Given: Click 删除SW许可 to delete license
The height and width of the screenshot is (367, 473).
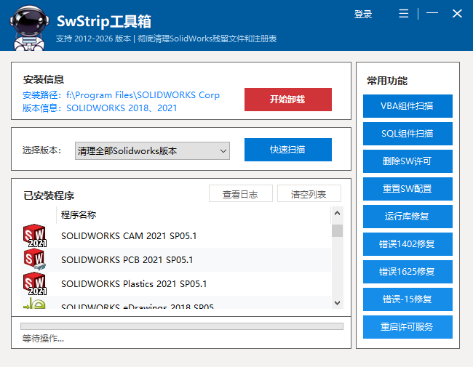Looking at the screenshot, I should tap(408, 161).
